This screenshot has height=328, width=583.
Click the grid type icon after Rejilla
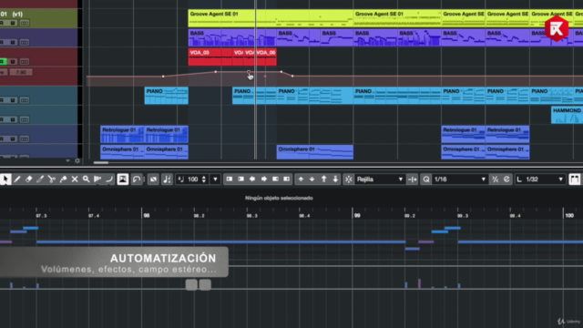pyautogui.click(x=413, y=179)
